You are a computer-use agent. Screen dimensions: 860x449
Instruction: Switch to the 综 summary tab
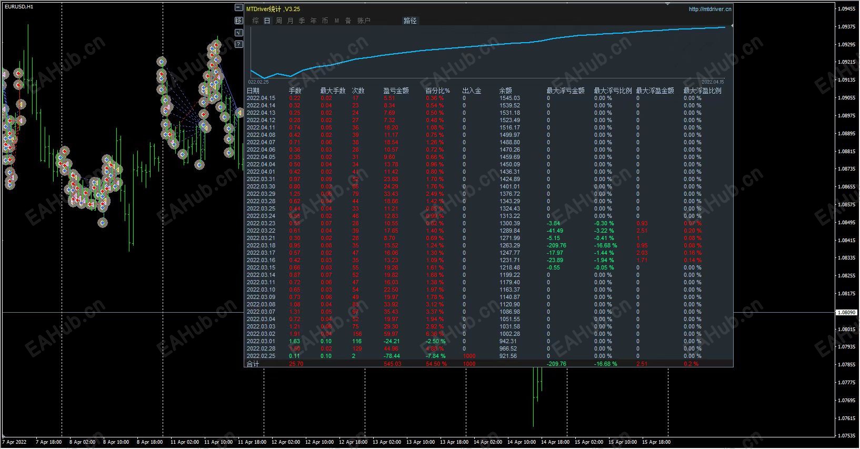(x=256, y=21)
